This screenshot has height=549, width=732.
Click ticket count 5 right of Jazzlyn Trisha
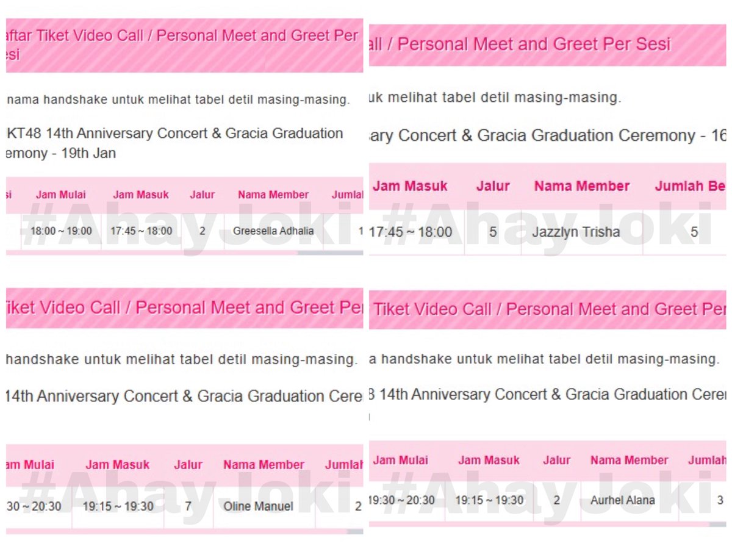[x=694, y=232]
